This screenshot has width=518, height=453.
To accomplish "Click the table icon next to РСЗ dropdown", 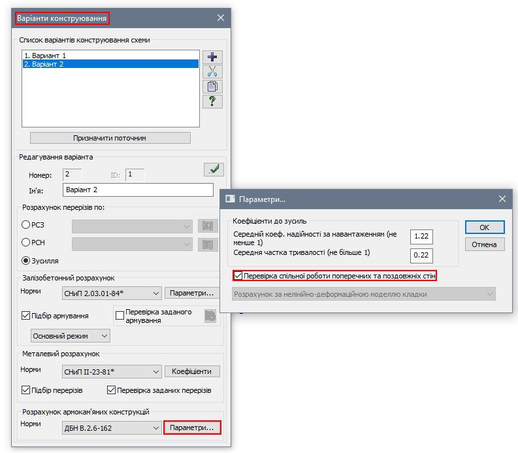I will coord(208,226).
